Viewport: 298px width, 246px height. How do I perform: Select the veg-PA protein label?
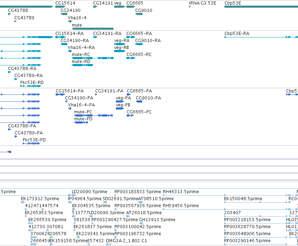pos(123,98)
